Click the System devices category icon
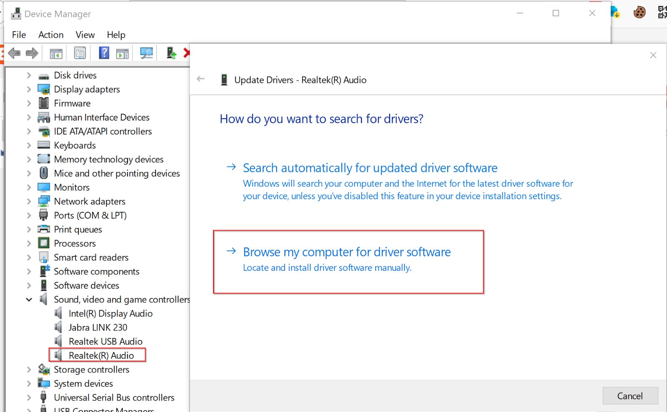The width and height of the screenshot is (667, 412). pos(44,383)
